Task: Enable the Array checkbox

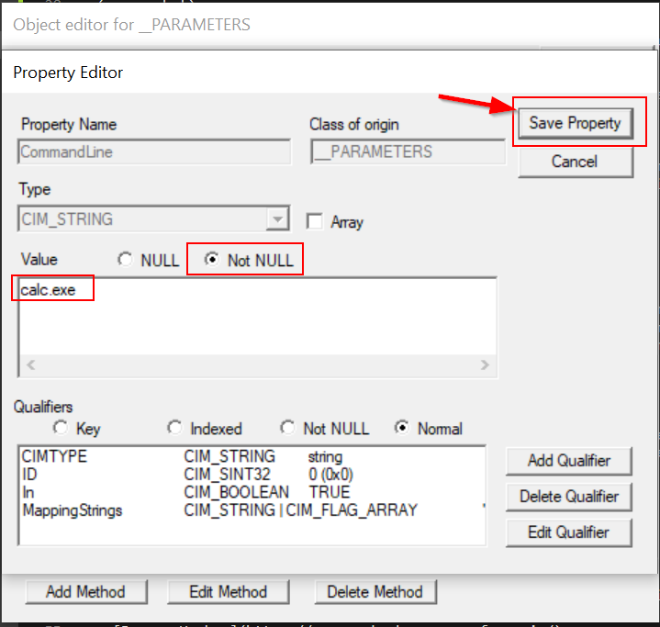Action: (x=315, y=221)
